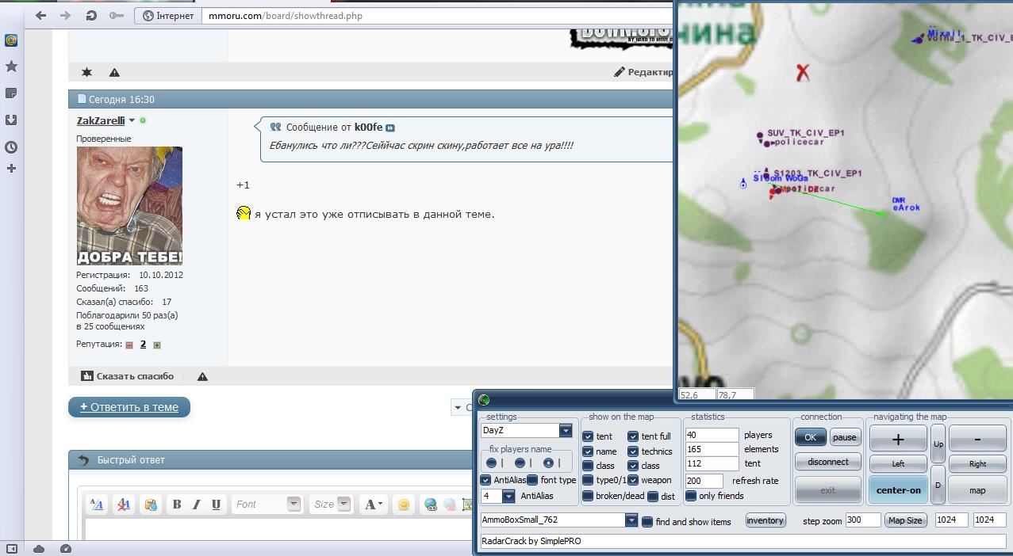Click the pause button in connection group
The width and height of the screenshot is (1013, 556).
pyautogui.click(x=845, y=436)
